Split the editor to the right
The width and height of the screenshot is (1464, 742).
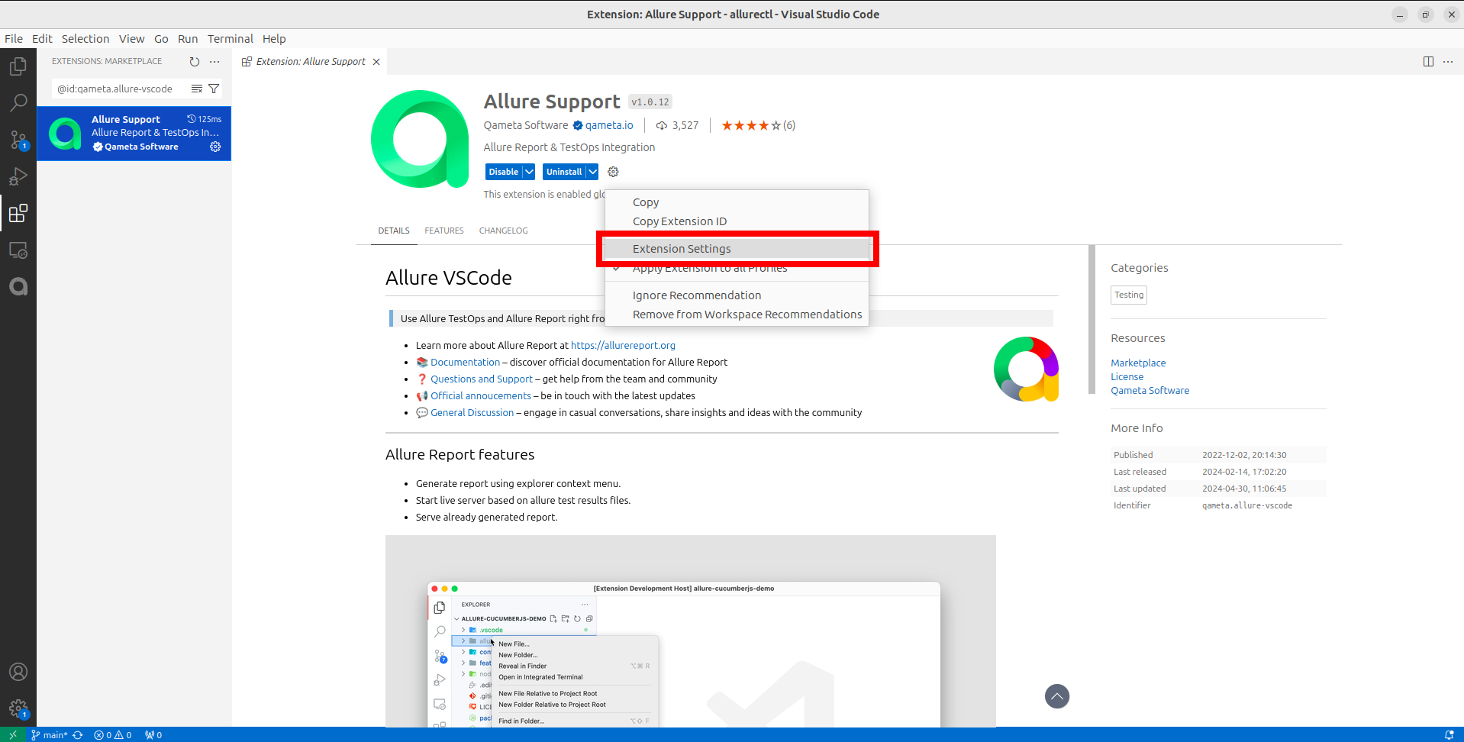[x=1428, y=62]
